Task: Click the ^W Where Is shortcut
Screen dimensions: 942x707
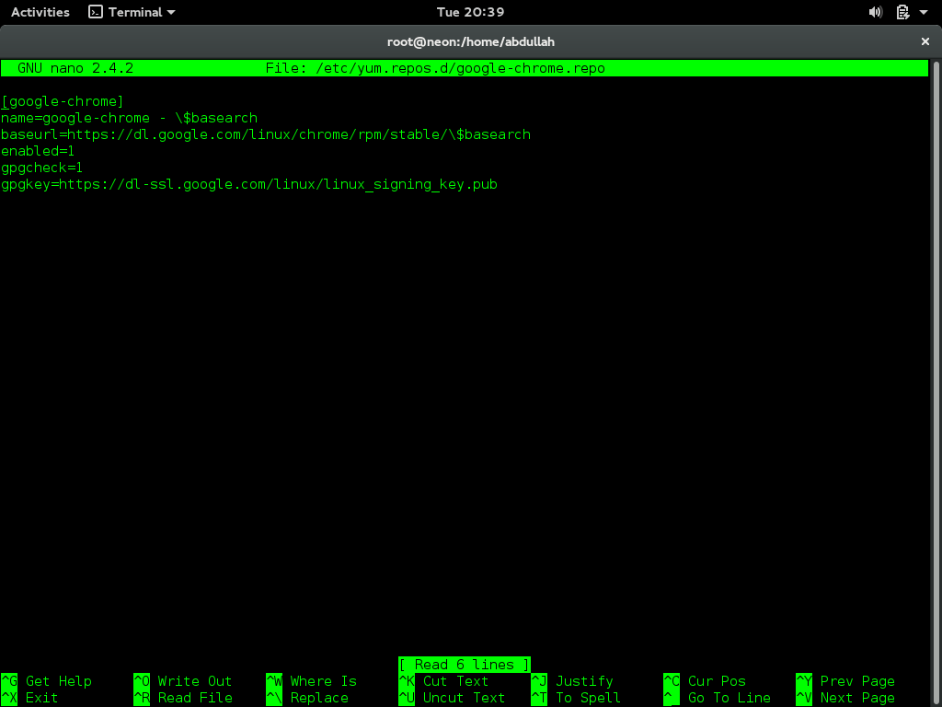Action: pos(311,681)
